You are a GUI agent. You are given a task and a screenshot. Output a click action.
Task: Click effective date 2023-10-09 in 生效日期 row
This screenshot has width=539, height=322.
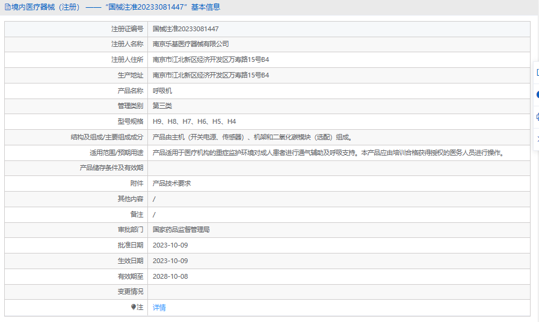point(170,261)
